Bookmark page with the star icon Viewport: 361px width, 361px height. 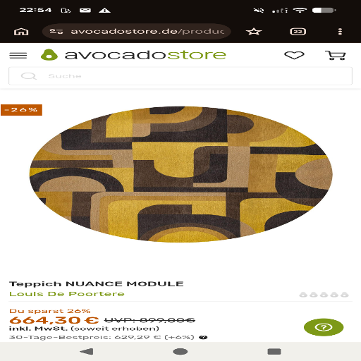254,32
